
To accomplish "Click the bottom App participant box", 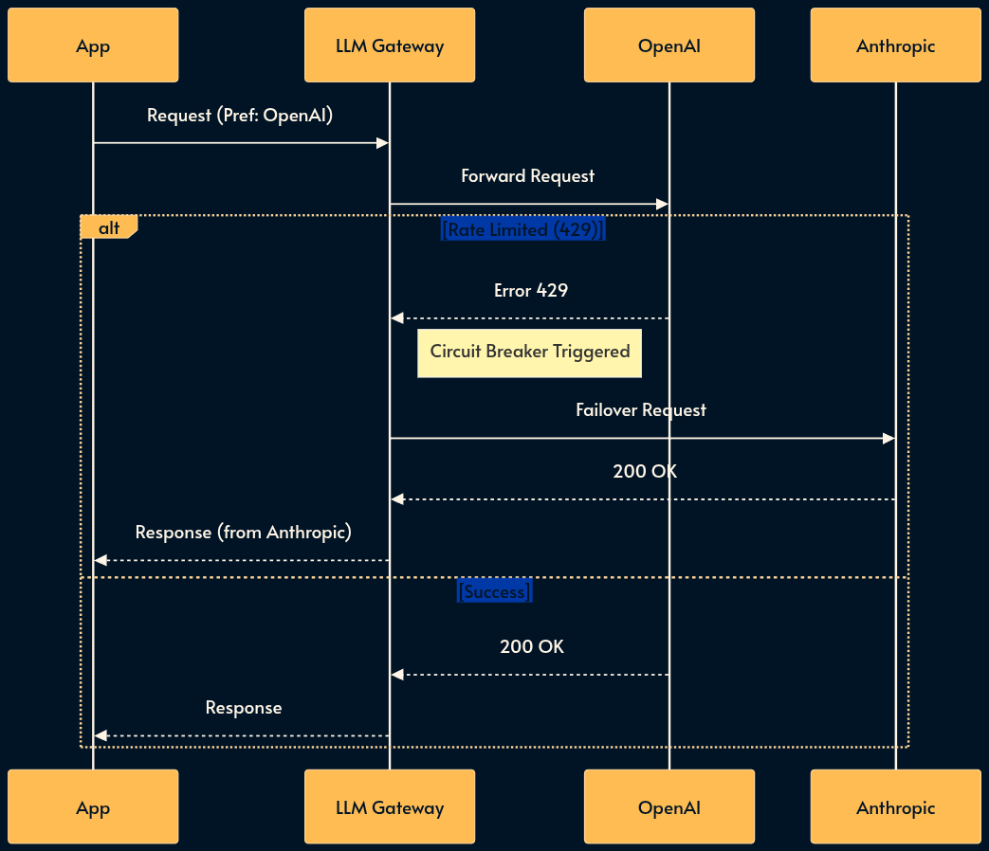I will [x=93, y=806].
